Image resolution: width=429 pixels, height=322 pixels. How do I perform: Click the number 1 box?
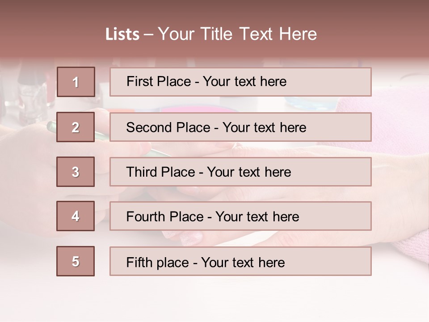(x=76, y=82)
